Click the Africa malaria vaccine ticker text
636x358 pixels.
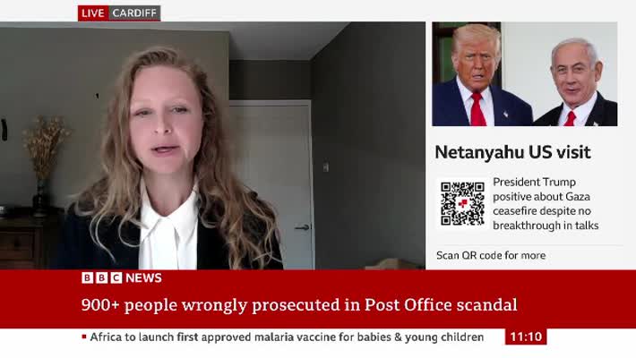[287, 337]
